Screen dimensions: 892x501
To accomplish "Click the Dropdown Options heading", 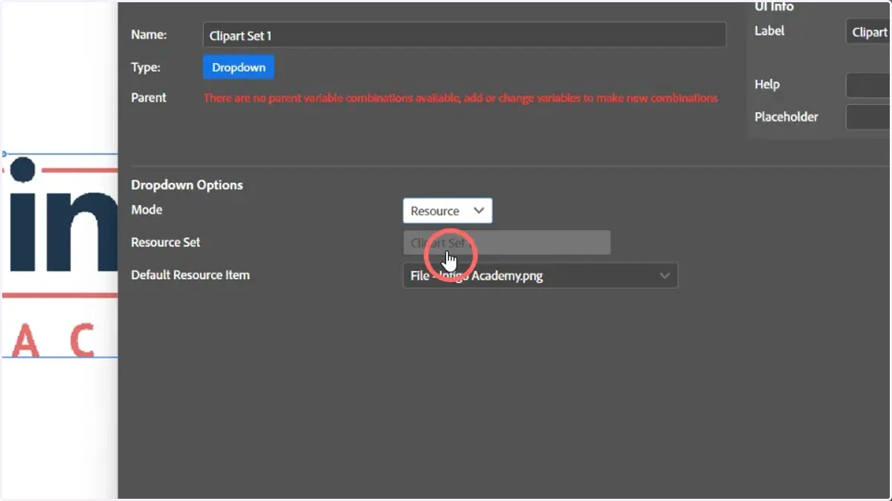I will click(187, 185).
